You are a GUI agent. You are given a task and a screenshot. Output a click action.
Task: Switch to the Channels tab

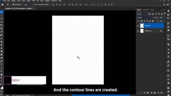click(x=146, y=10)
